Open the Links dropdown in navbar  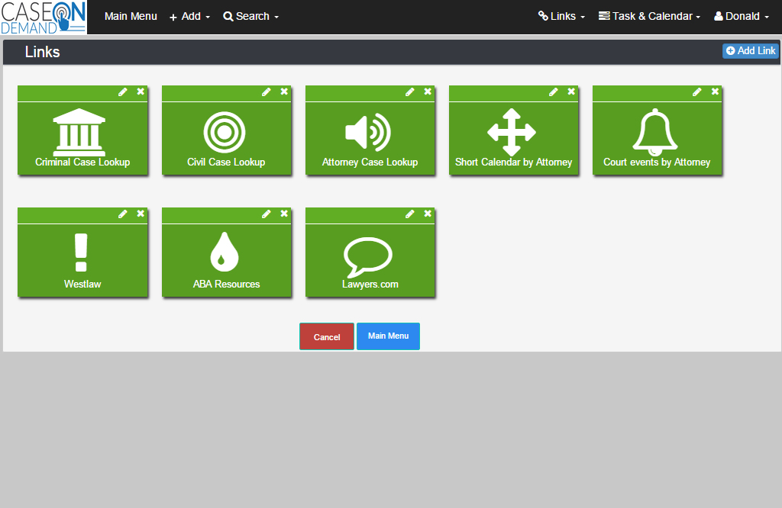tap(561, 17)
